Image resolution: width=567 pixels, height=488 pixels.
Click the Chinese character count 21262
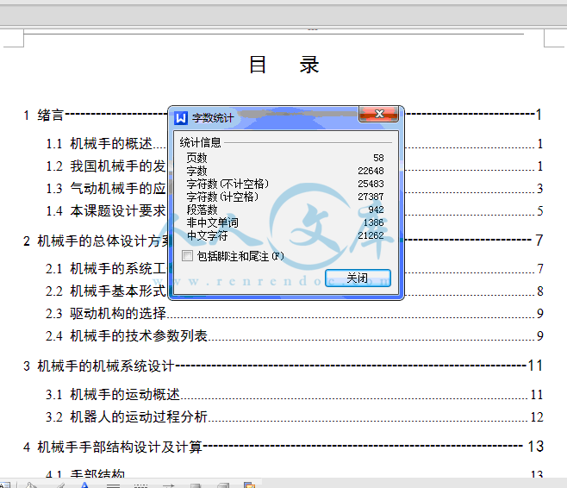[x=371, y=235]
